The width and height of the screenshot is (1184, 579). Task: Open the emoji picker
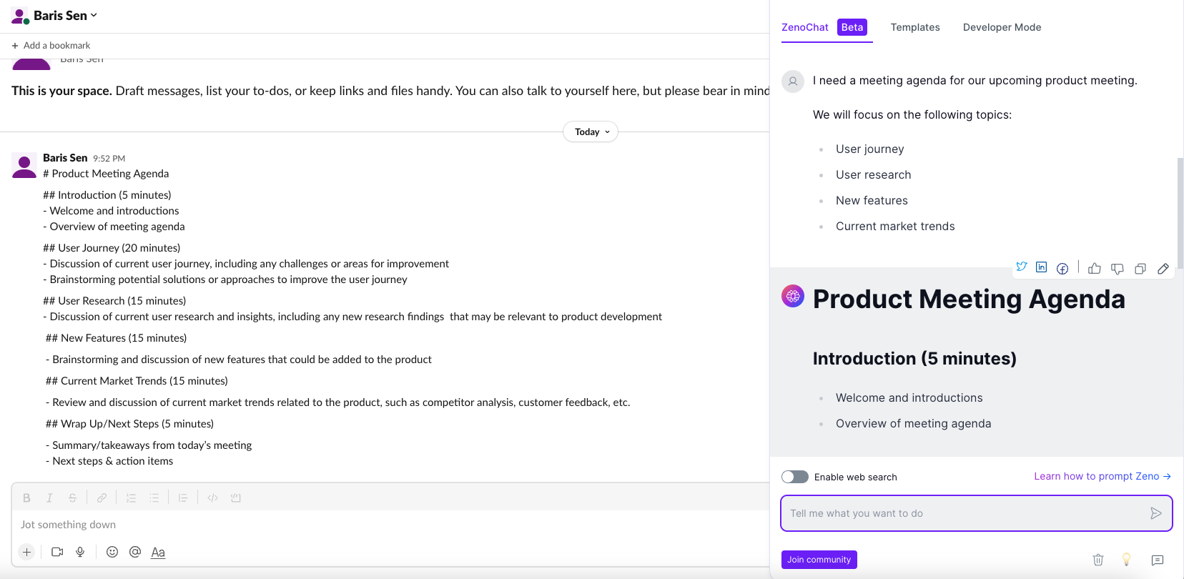(112, 552)
